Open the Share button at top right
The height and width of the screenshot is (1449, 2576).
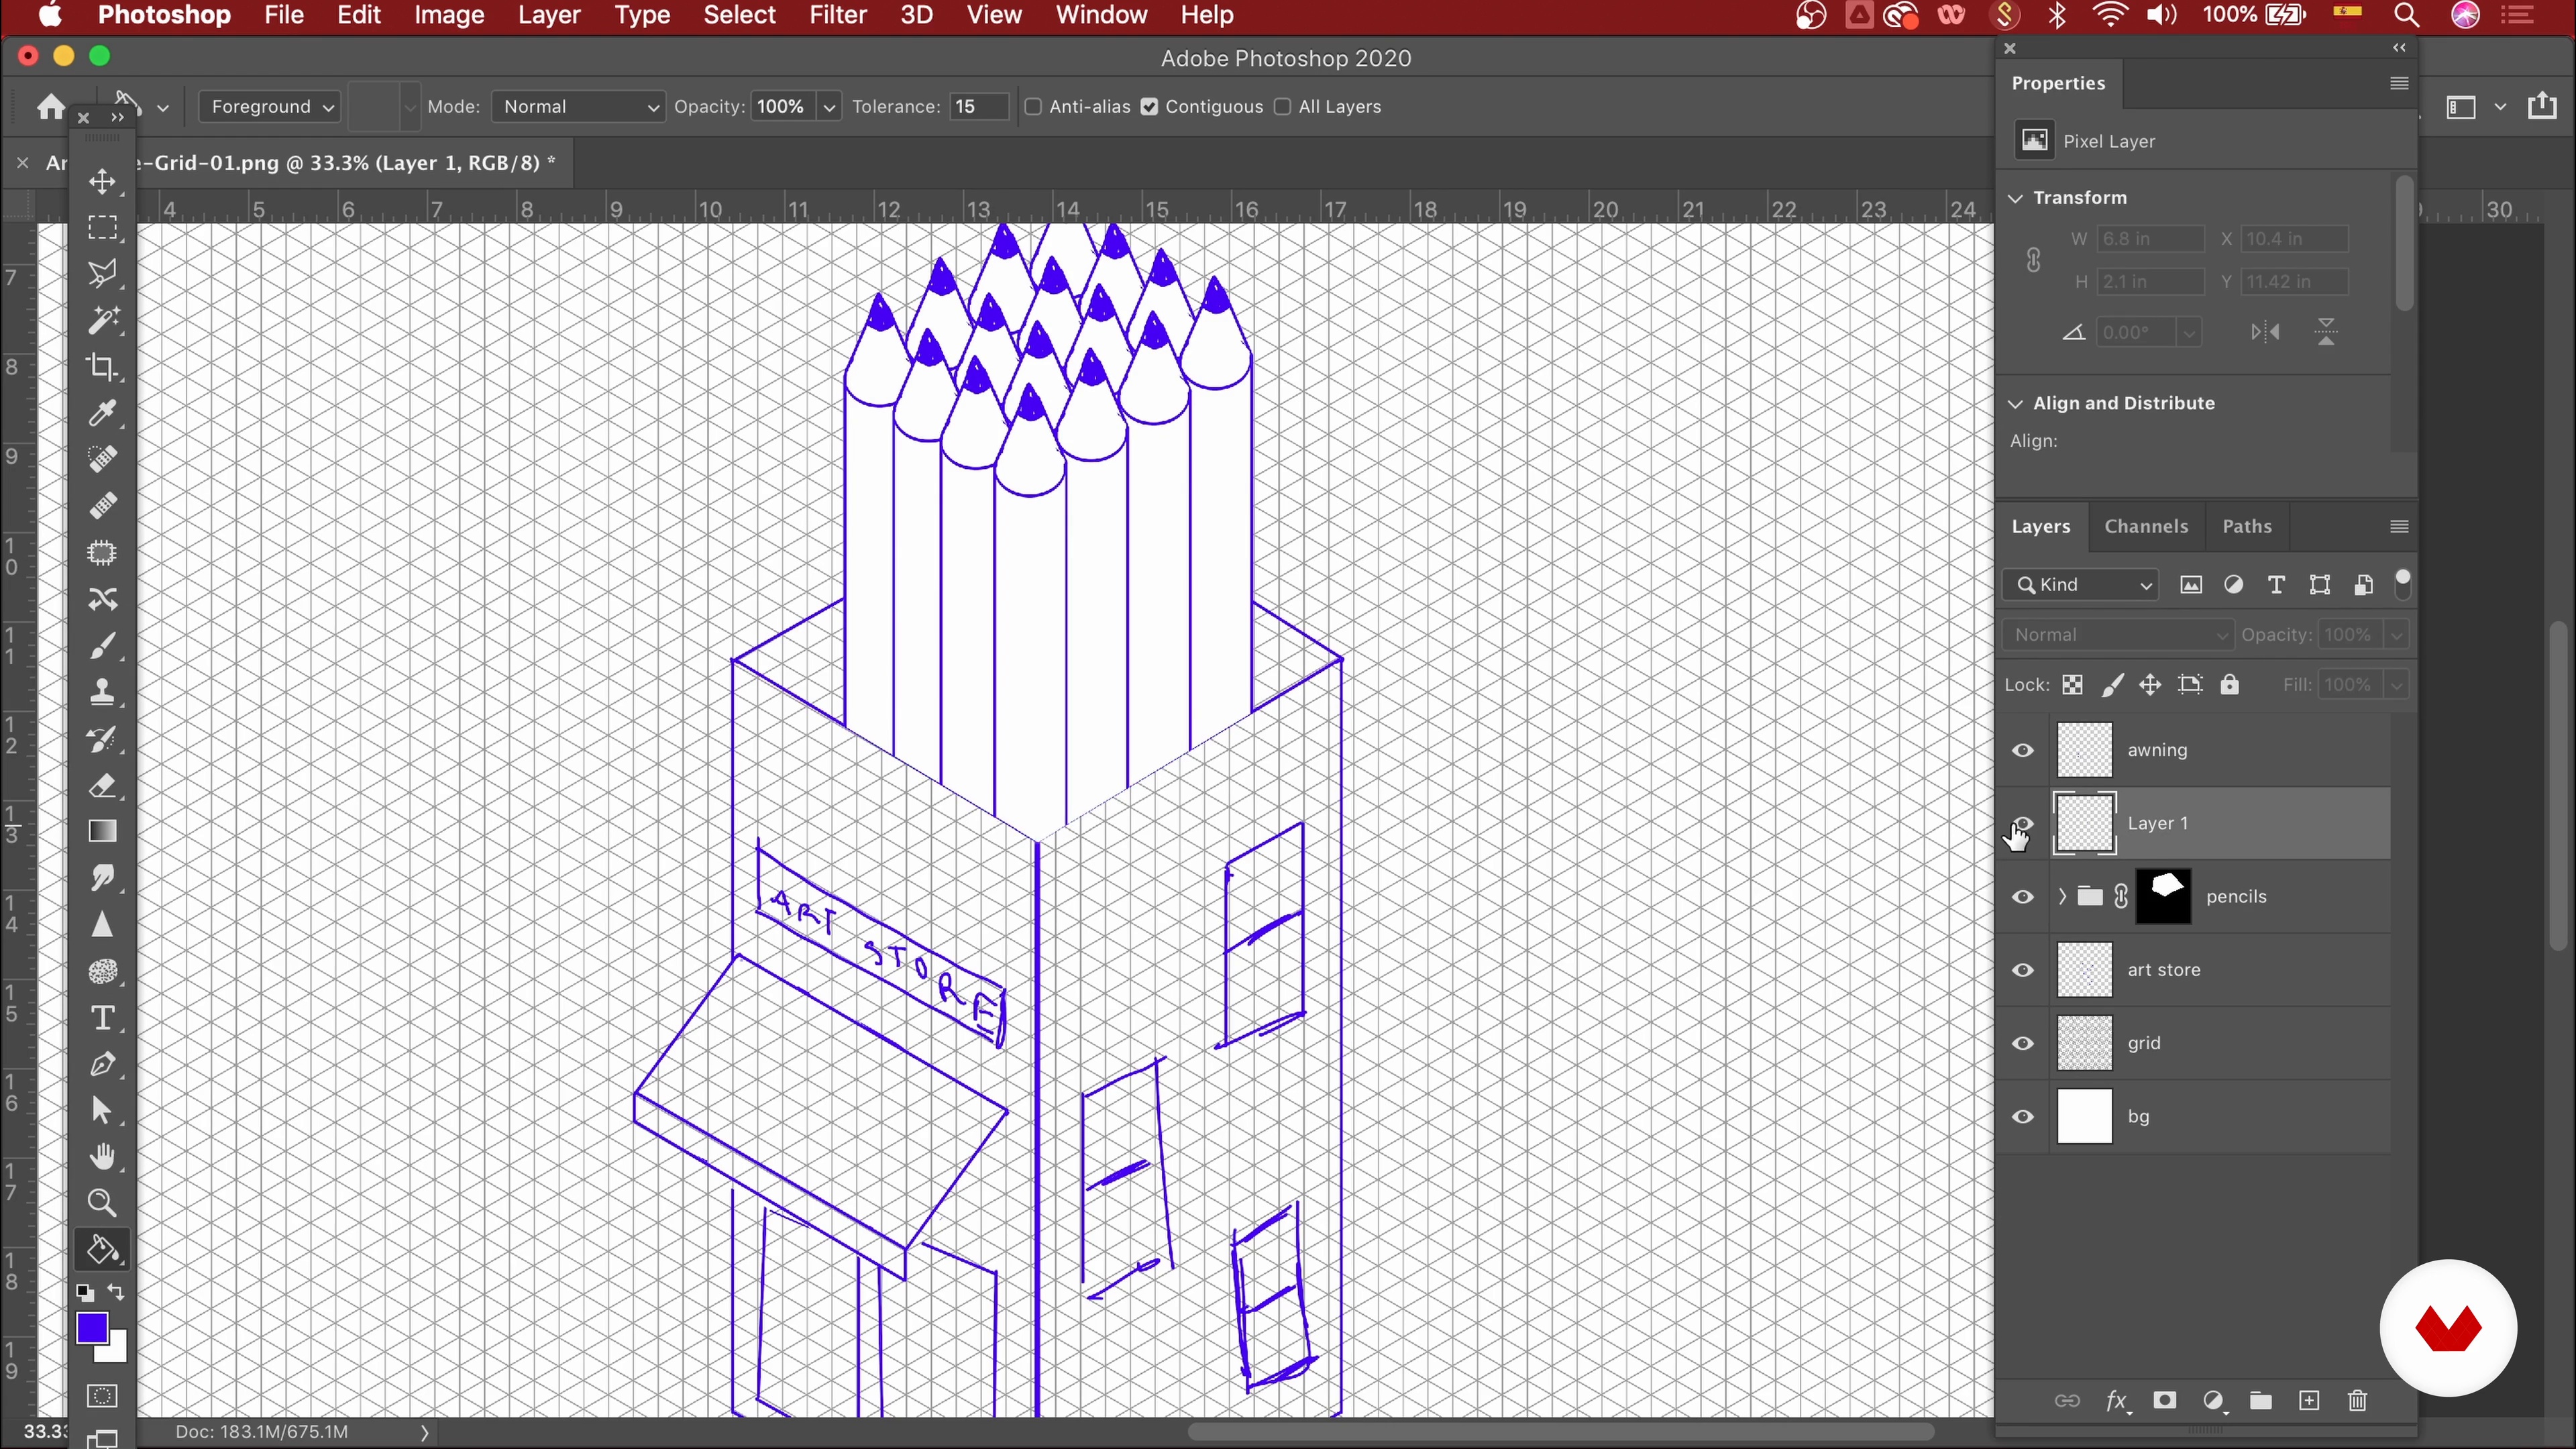pyautogui.click(x=2542, y=106)
